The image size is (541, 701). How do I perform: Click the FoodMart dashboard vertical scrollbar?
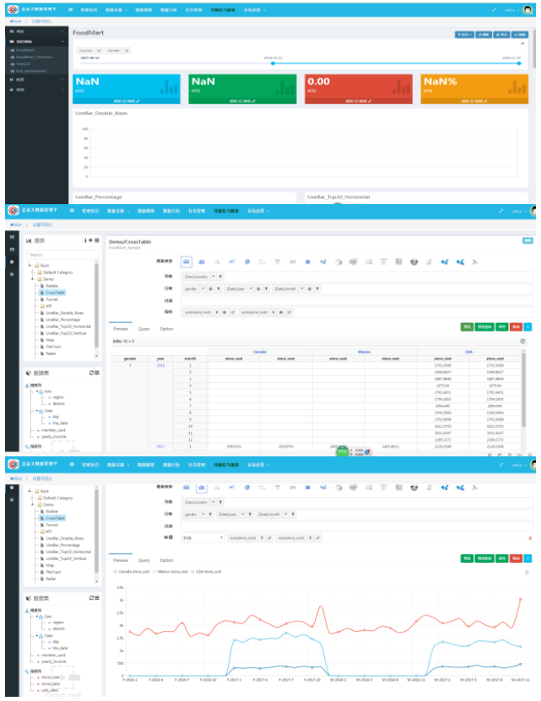tap(533, 49)
